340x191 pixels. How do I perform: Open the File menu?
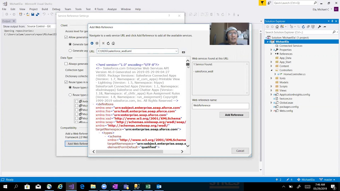click(4, 9)
